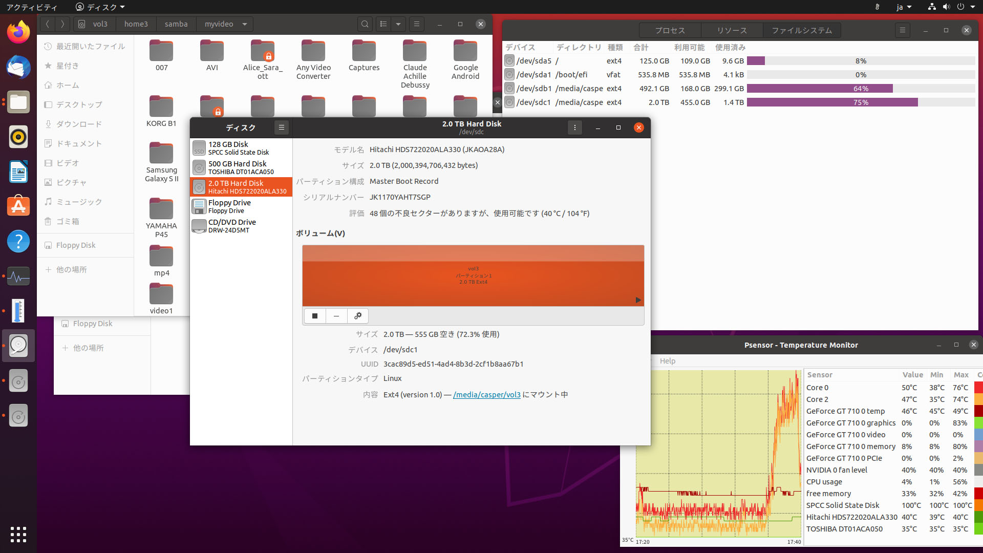The image size is (983, 553).
Task: Click red color swatch for Core 0 sensor
Action: (x=978, y=388)
